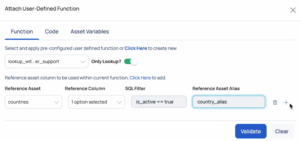Select the Function tab
The height and width of the screenshot is (141, 301).
(x=22, y=32)
